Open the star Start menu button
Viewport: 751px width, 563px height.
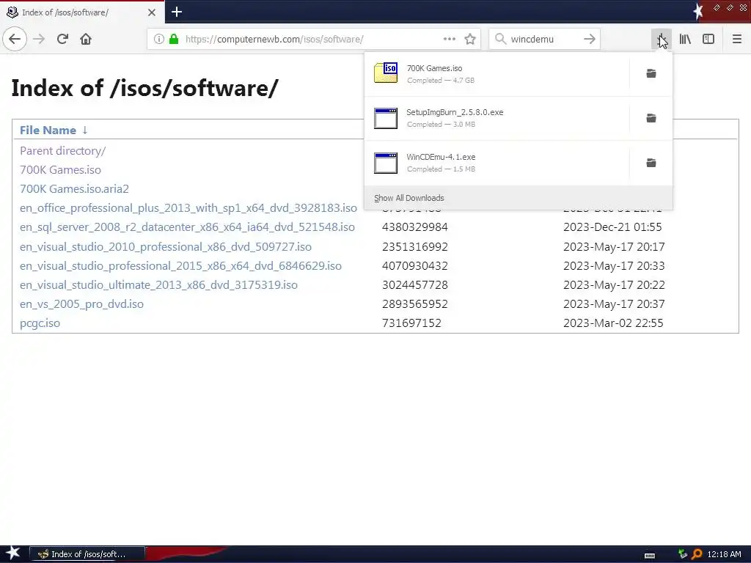pos(12,553)
